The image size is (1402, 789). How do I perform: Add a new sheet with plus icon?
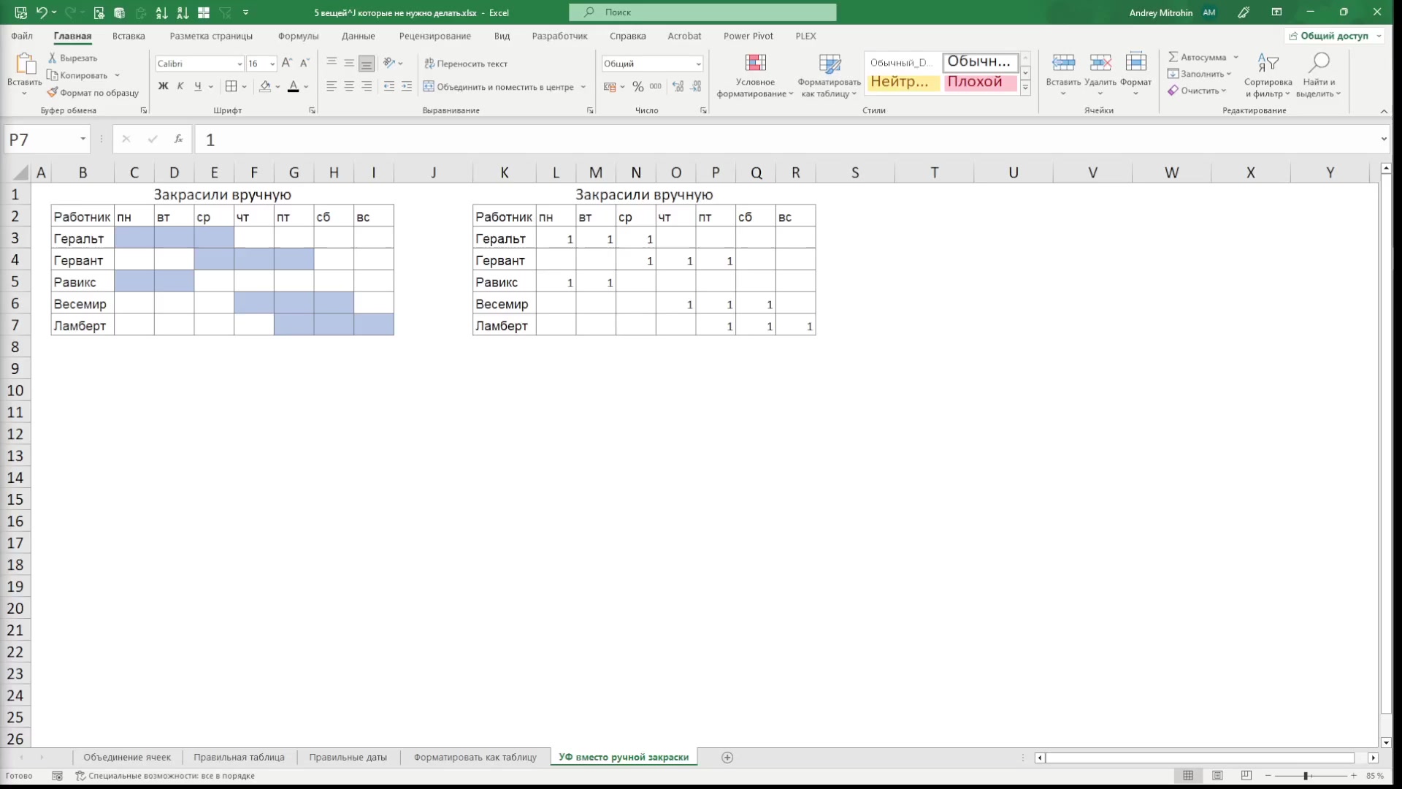click(727, 757)
